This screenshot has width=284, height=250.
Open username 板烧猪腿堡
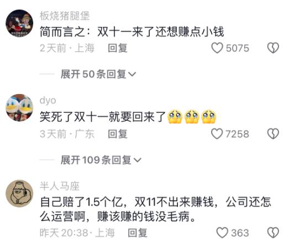tap(65, 16)
